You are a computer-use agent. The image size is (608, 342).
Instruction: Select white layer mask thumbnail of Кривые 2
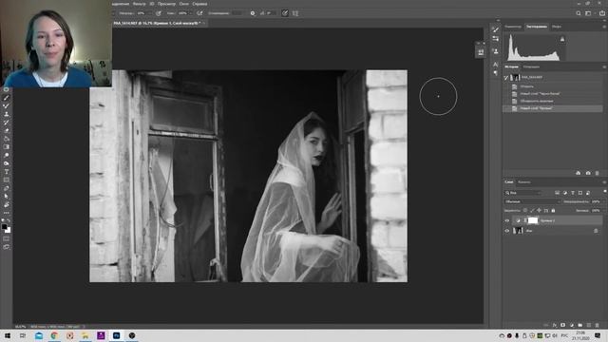click(533, 220)
